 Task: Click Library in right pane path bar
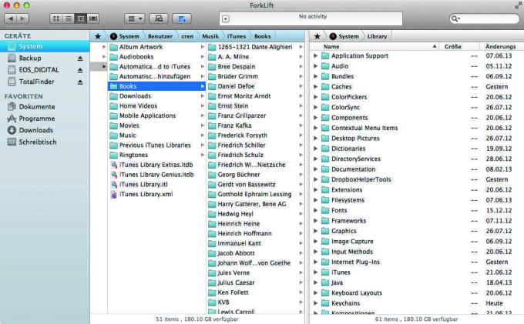(377, 36)
